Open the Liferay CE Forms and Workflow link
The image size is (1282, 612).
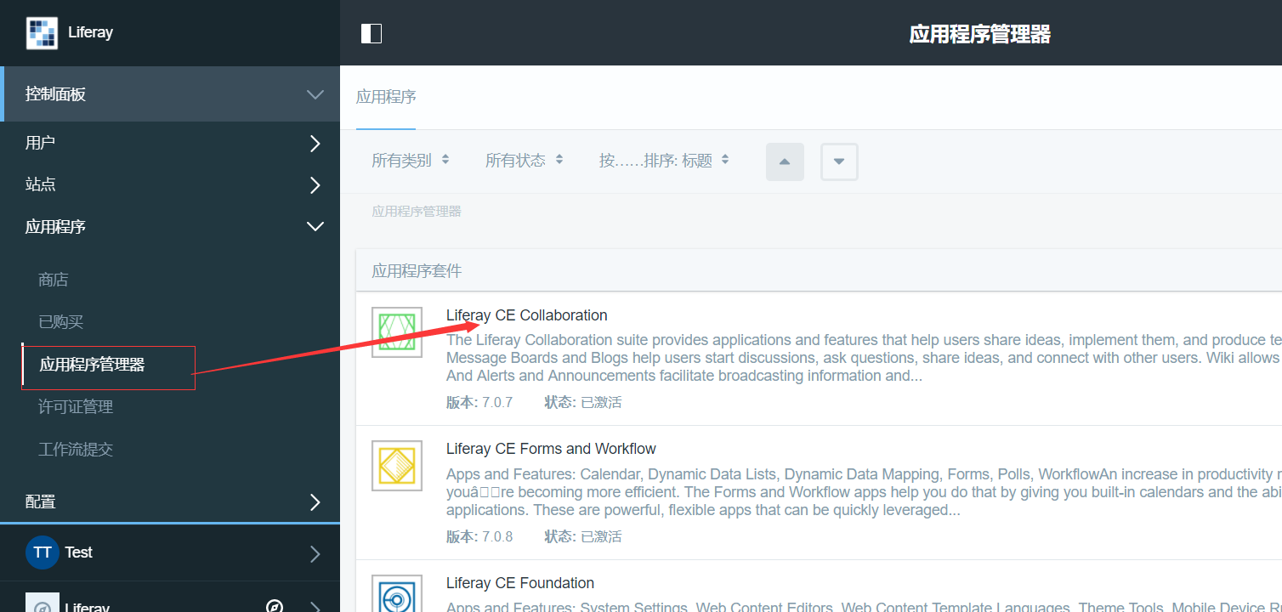[551, 449]
